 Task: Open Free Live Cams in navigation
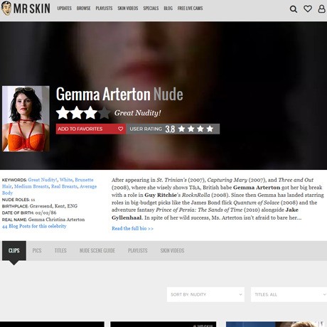tap(190, 9)
